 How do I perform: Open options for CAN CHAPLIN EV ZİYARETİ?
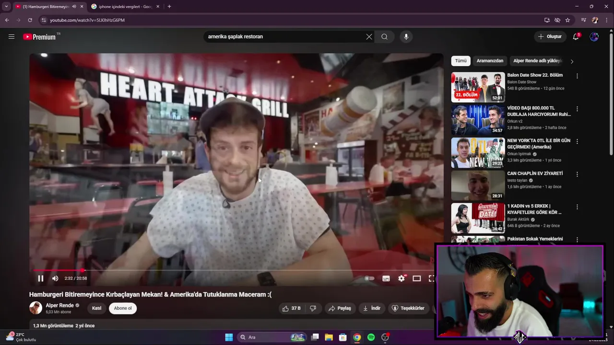click(x=577, y=174)
